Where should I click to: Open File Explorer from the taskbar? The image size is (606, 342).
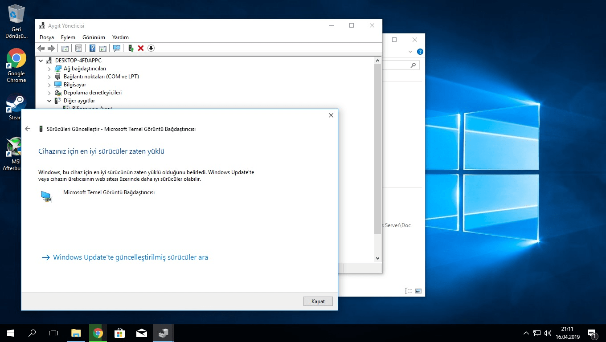pos(76,333)
